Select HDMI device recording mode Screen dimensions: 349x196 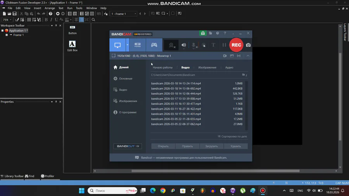(x=138, y=45)
